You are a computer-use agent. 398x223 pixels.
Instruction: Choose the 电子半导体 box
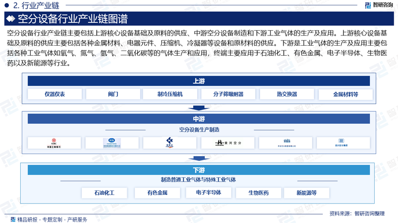click(x=209, y=193)
